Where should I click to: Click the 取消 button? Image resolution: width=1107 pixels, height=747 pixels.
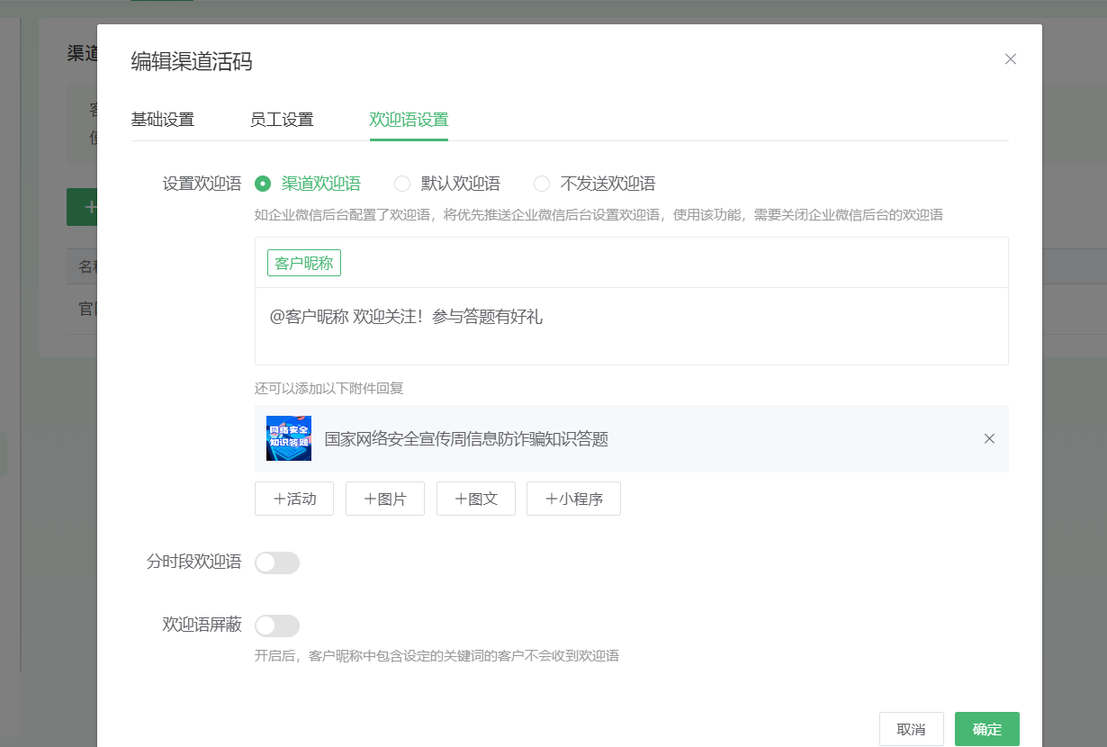coord(911,729)
